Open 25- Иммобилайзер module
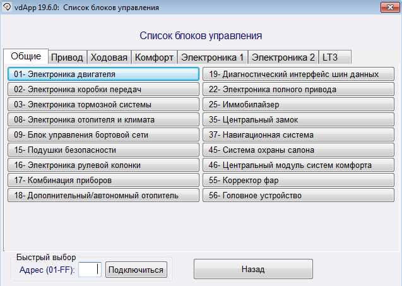Viewport: 402px width, 286px height. [x=299, y=104]
